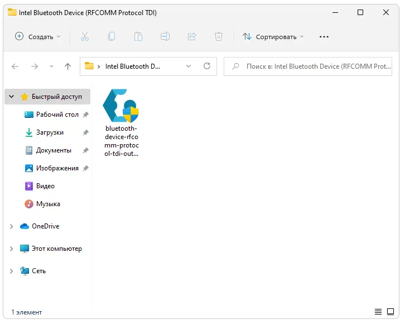Select the bluetooth-device-rfcomm installer file icon
The height and width of the screenshot is (324, 405).
tap(120, 106)
